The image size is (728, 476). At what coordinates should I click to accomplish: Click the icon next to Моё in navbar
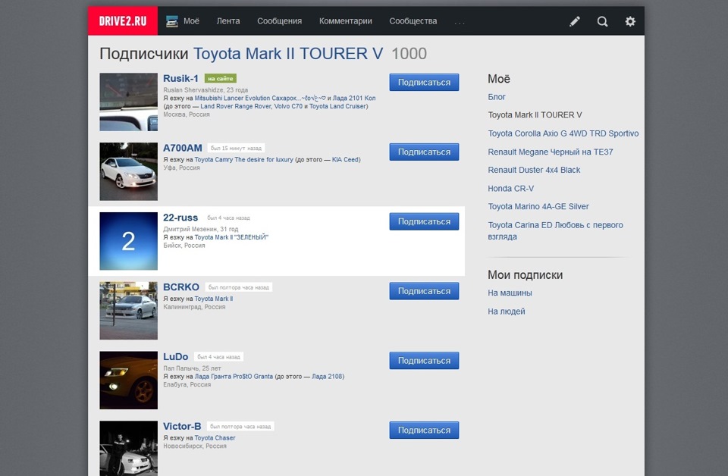tap(172, 21)
